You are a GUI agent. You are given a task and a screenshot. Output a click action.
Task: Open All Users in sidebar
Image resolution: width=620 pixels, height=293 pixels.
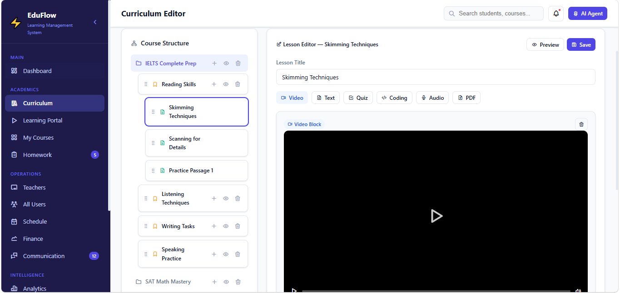tap(55, 204)
